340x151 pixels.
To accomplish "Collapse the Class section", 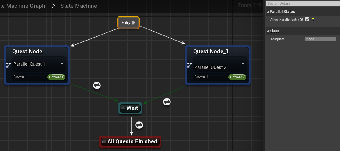I will 267,31.
